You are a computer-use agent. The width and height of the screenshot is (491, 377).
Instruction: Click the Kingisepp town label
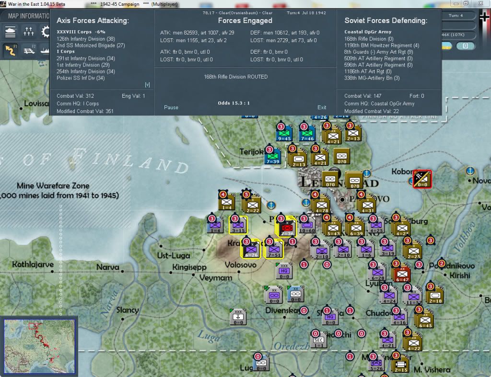[189, 267]
